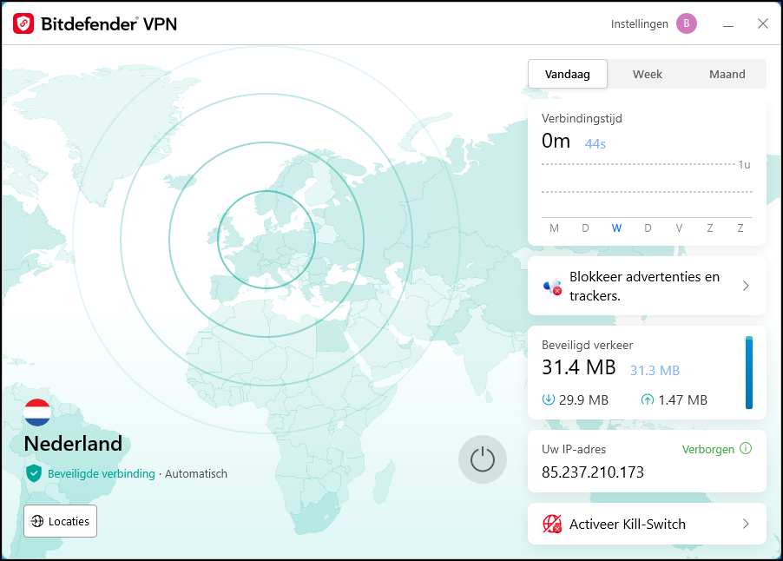Click the Beveiligd verkeer heading
The image size is (783, 561).
point(587,345)
